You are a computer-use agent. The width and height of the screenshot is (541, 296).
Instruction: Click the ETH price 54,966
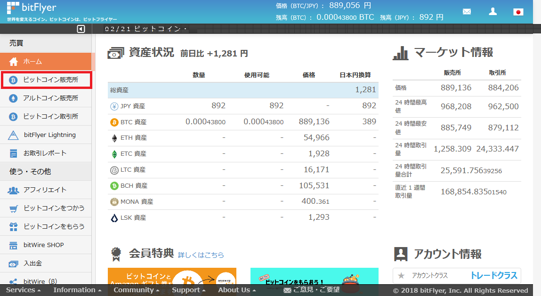tap(316, 138)
